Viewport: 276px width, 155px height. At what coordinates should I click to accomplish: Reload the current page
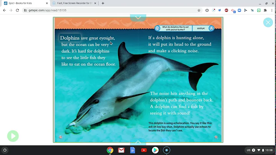pyautogui.click(x=17, y=10)
